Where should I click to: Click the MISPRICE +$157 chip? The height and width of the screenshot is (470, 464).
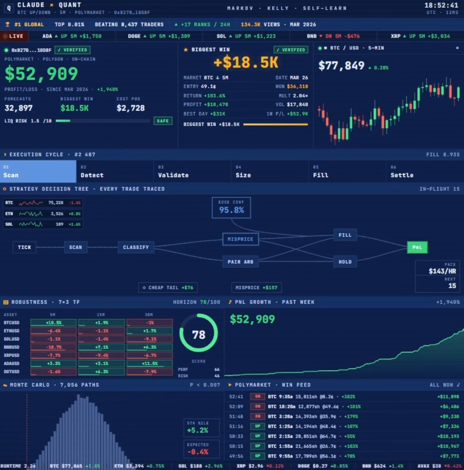click(x=256, y=287)
